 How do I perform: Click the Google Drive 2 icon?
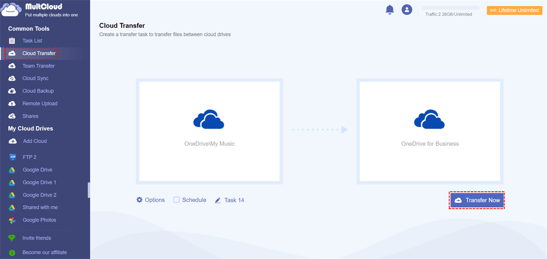coord(13,195)
